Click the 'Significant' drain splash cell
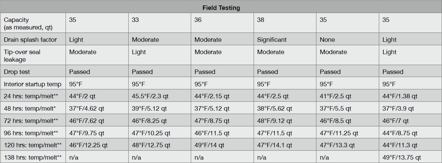Screen dimensions: 442x163 click(x=272, y=40)
